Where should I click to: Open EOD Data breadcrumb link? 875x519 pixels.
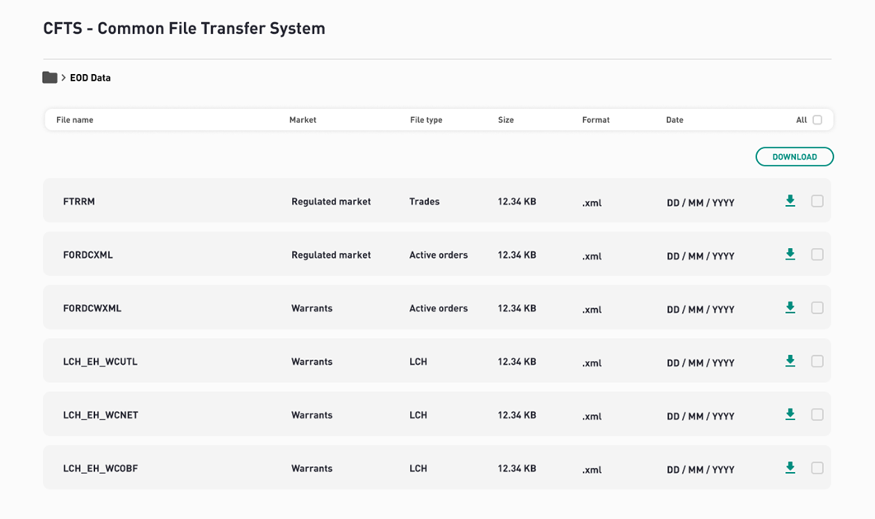pos(90,78)
